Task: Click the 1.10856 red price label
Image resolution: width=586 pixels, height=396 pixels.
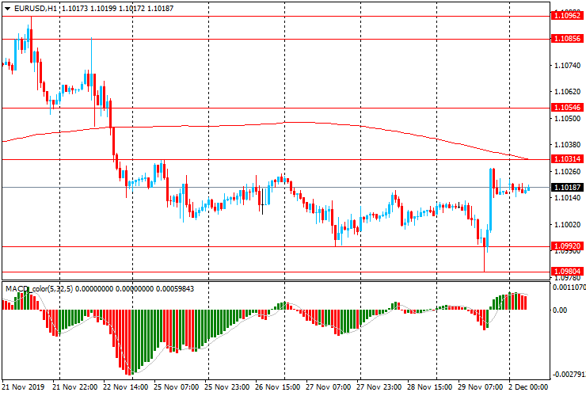Action: (x=567, y=39)
